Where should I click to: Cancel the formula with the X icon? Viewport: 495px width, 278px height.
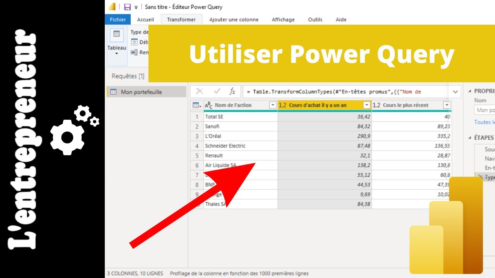pyautogui.click(x=200, y=92)
